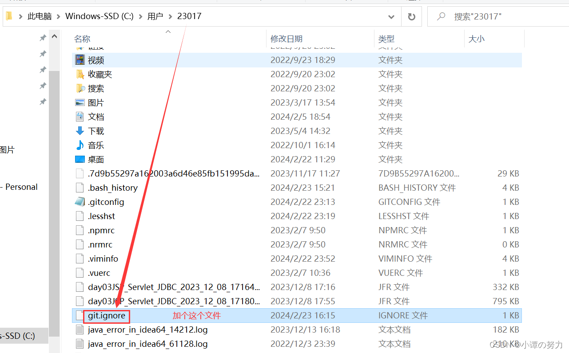
Task: Click the folder icon in address bar
Action: [x=8, y=16]
